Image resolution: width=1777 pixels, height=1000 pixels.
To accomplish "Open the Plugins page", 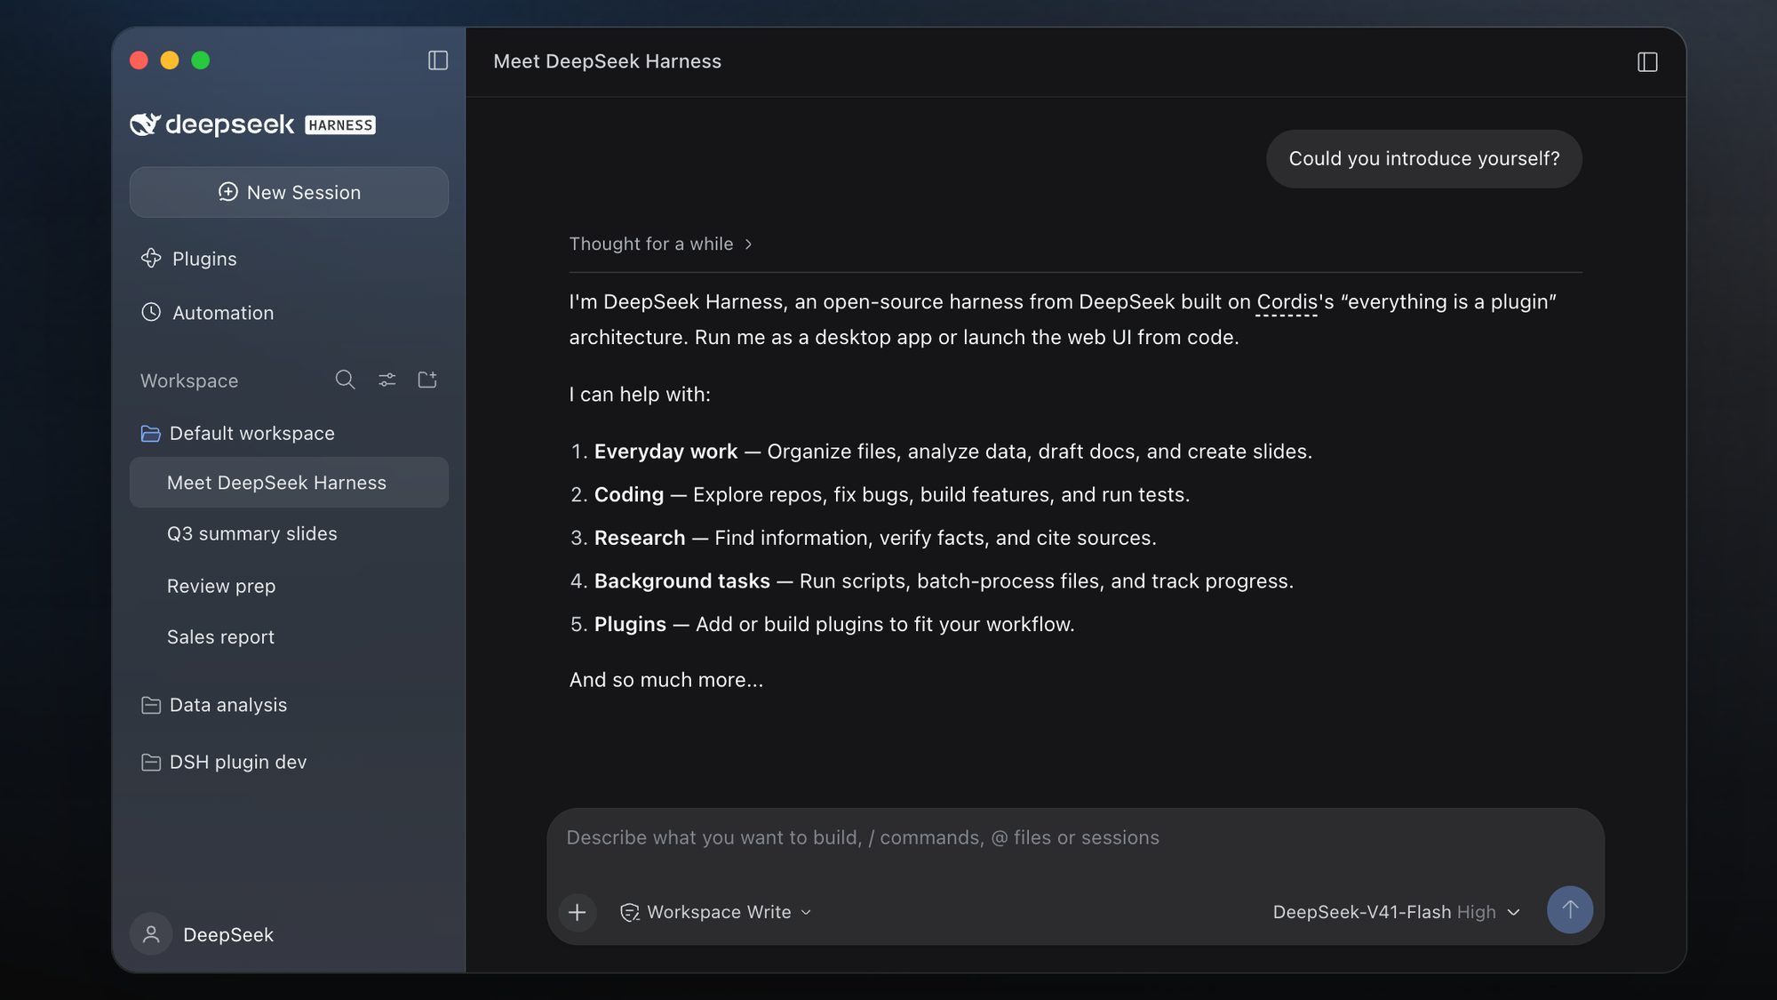I will tap(204, 259).
